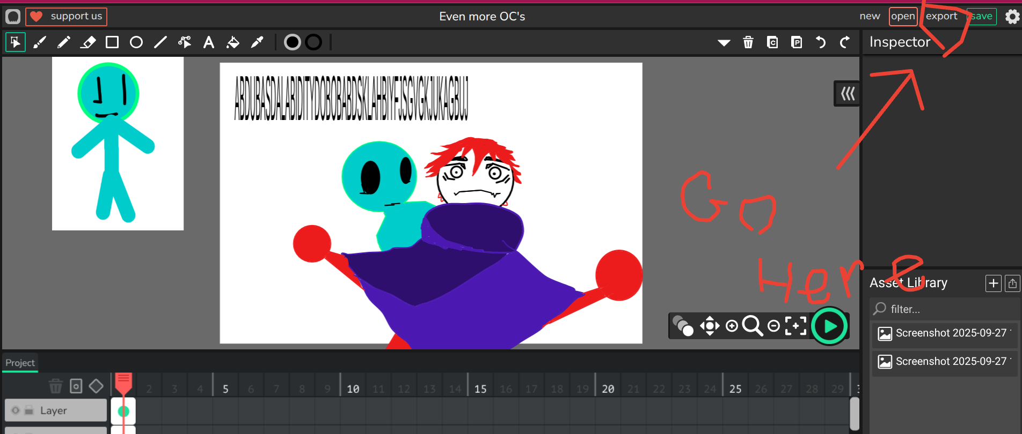Pick the Ellipse shape tool
The height and width of the screenshot is (434, 1022).
tap(136, 42)
